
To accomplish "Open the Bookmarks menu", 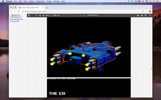I will [x=41, y=1].
